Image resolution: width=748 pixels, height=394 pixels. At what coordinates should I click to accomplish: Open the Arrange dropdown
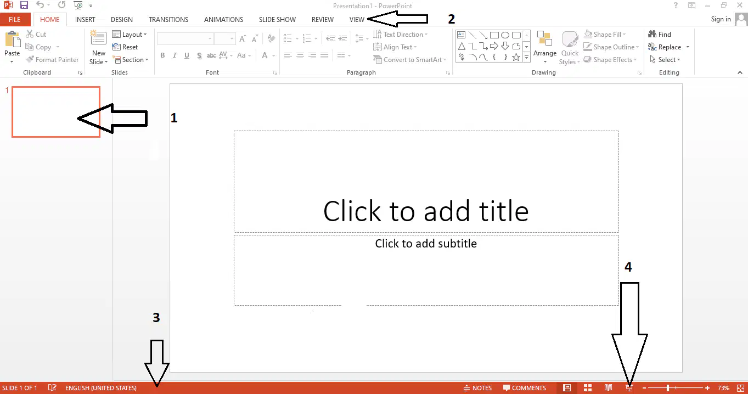coord(545,48)
